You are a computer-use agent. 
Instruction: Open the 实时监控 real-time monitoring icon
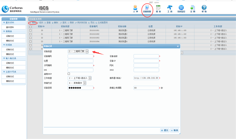(181, 9)
